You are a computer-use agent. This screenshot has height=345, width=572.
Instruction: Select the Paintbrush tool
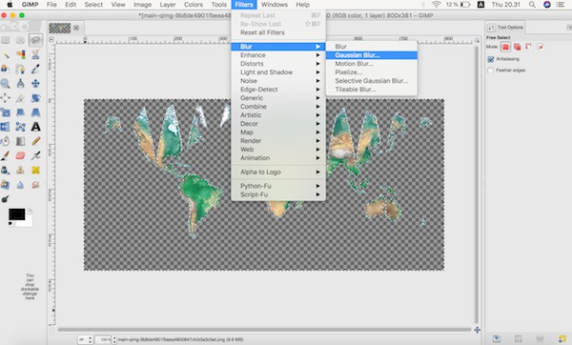pos(6,155)
